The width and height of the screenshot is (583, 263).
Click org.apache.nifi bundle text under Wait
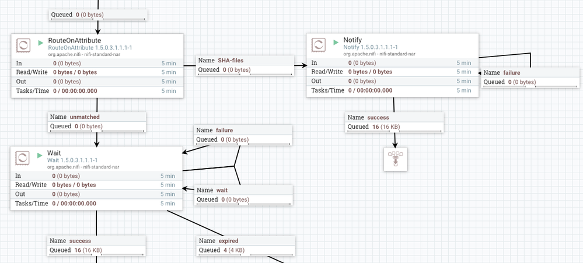point(83,167)
